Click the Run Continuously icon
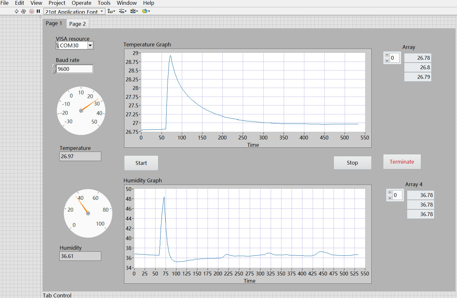 23,11
